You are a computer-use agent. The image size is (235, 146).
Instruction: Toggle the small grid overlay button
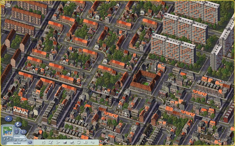click(x=4, y=143)
